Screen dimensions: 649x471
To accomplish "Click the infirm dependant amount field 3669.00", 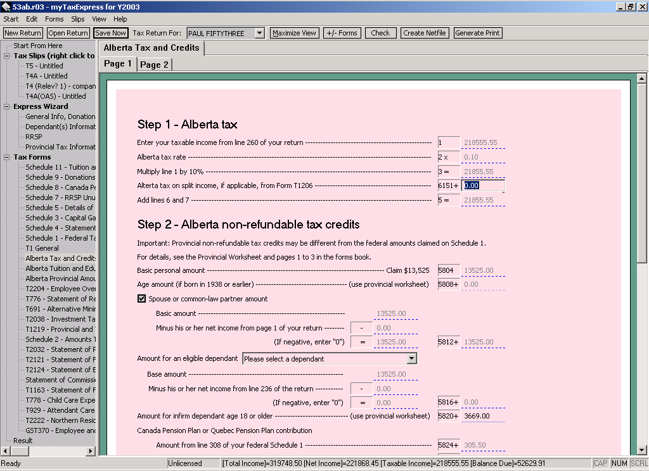I will point(483,416).
